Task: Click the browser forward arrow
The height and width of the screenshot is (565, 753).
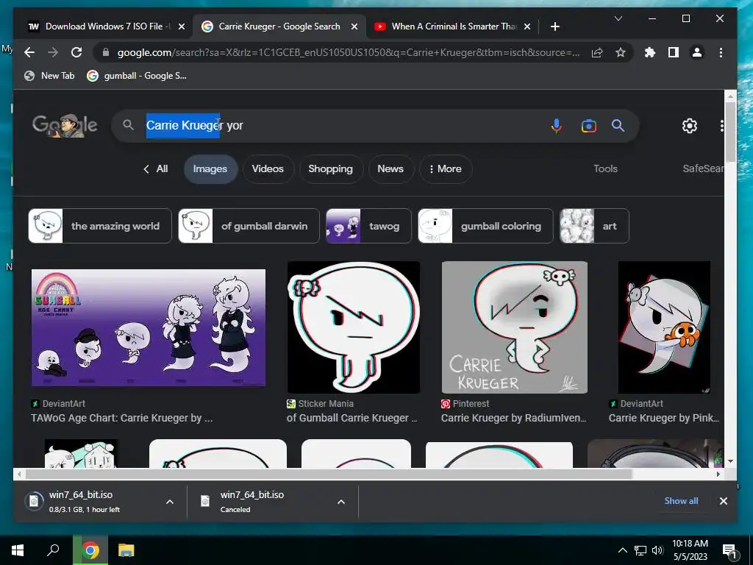Action: [x=53, y=52]
